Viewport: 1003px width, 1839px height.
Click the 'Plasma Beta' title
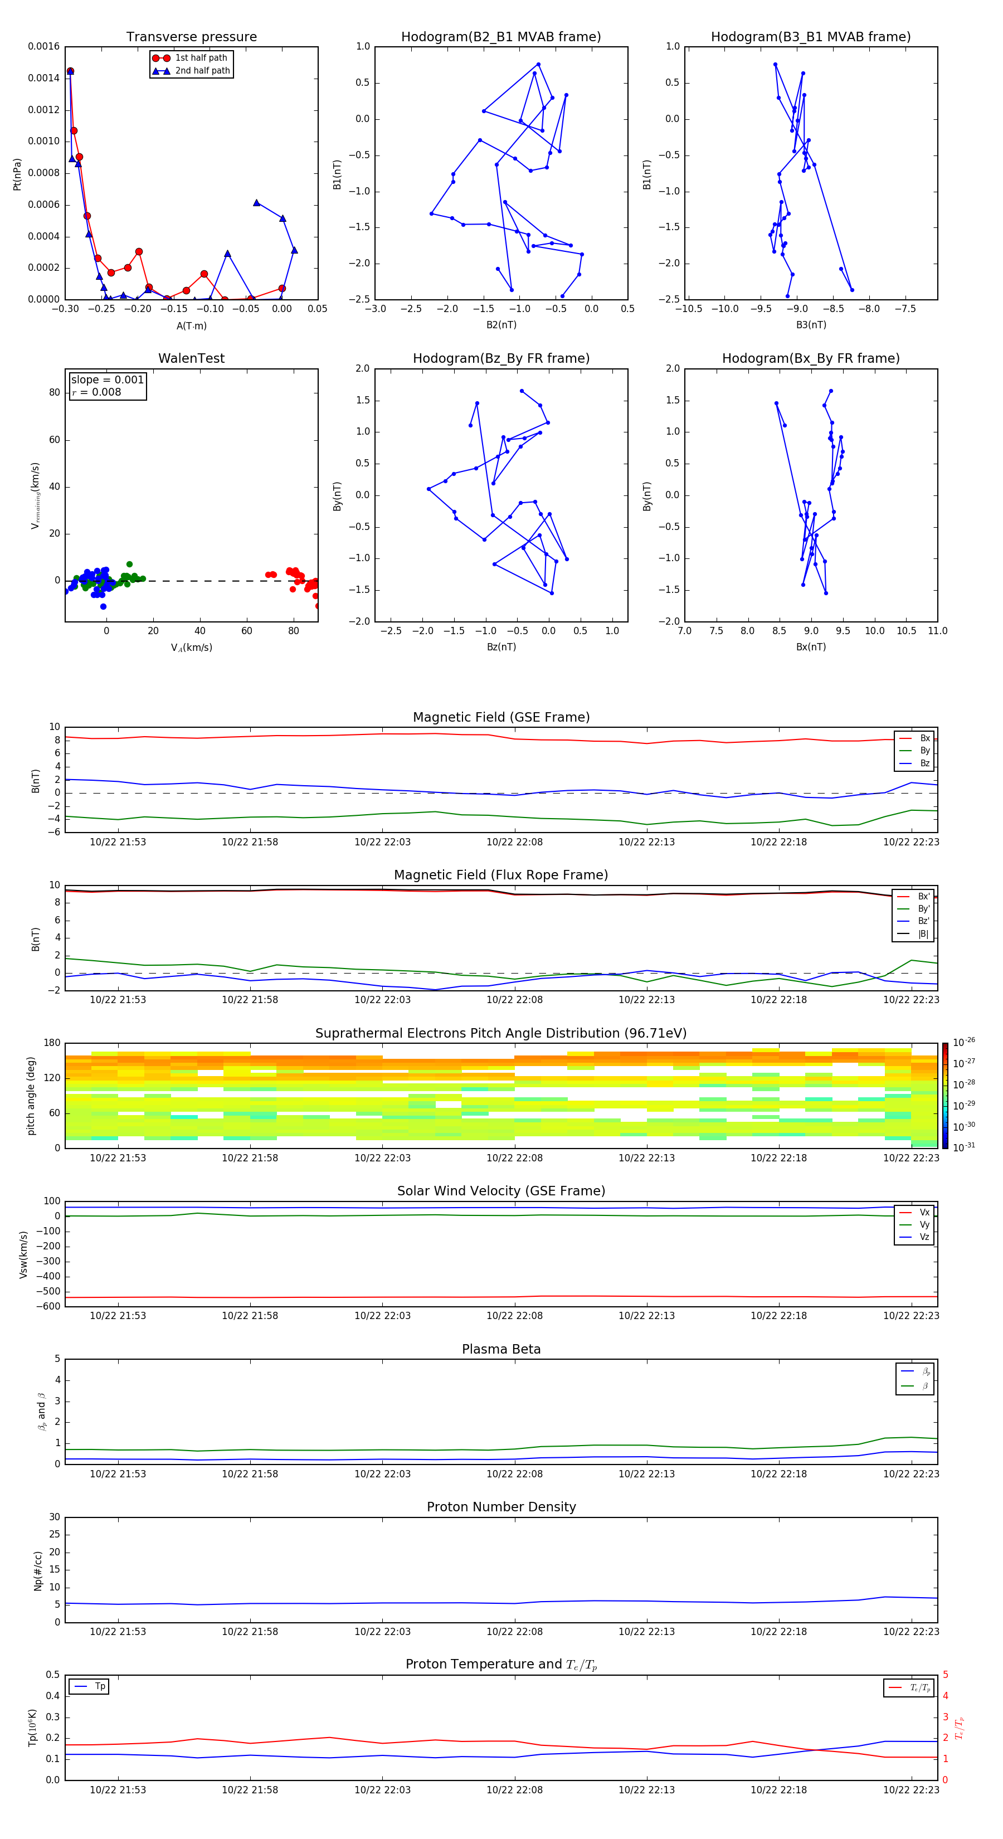point(501,1349)
